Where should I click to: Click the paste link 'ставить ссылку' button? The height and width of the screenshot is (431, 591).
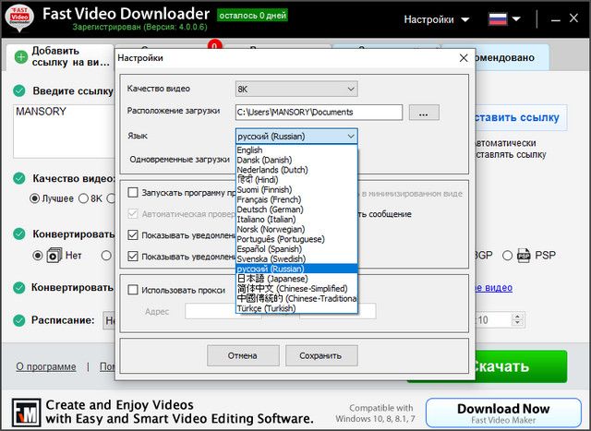(x=520, y=117)
